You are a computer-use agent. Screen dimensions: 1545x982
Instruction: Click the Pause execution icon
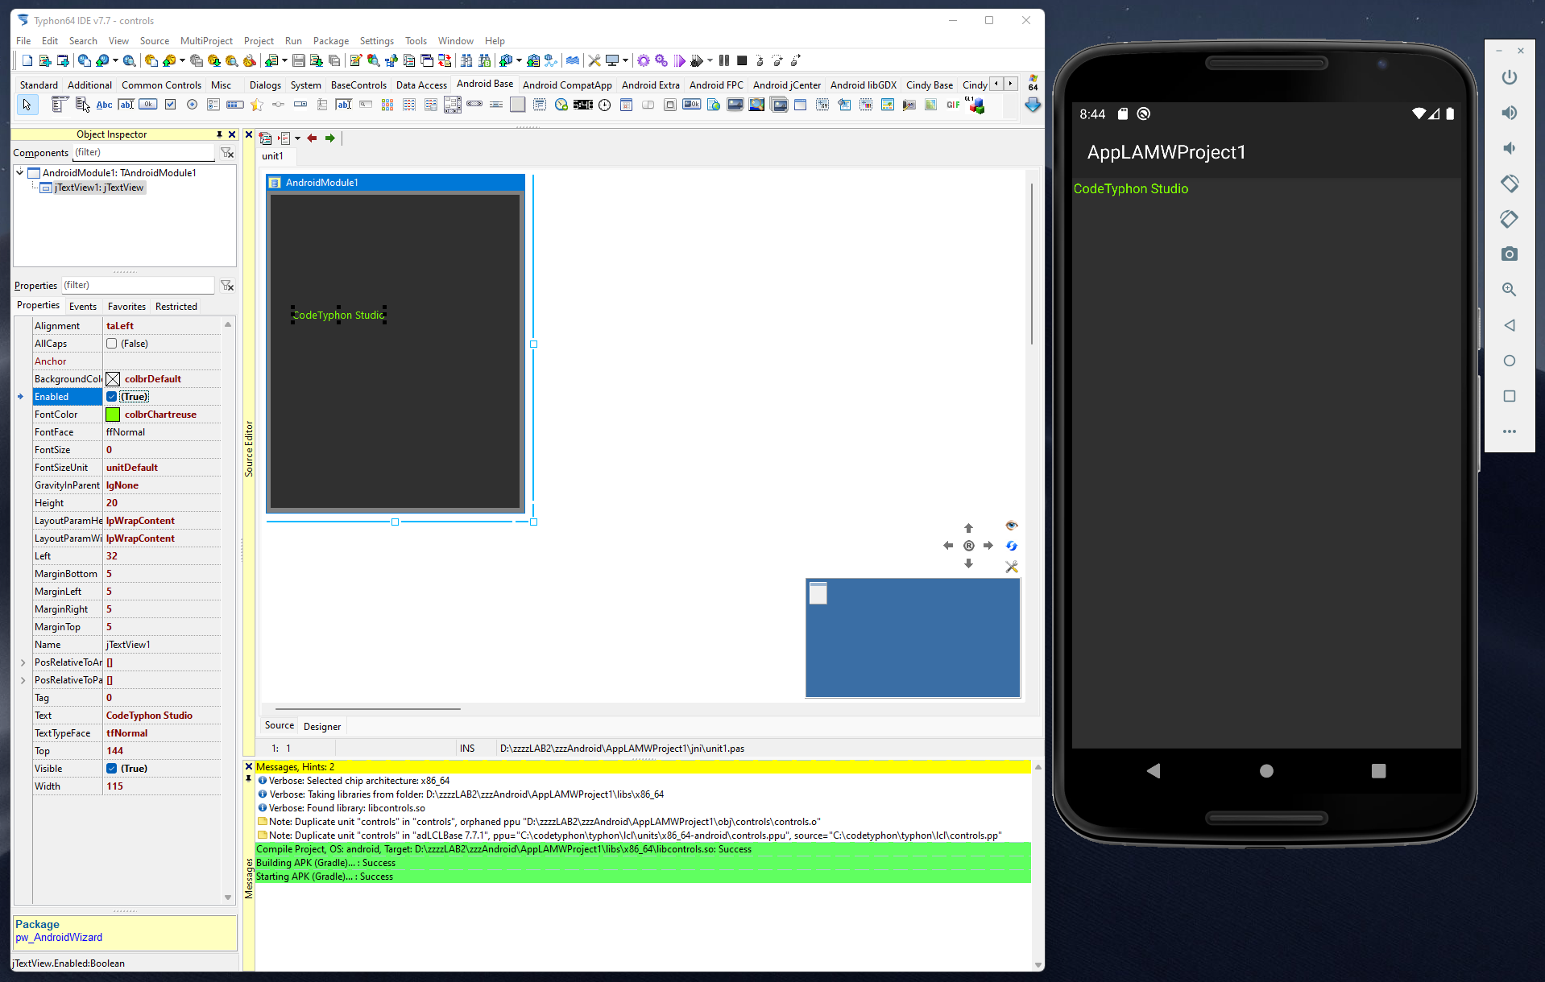coord(724,60)
